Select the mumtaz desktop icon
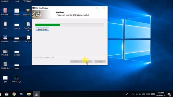 pos(17,40)
